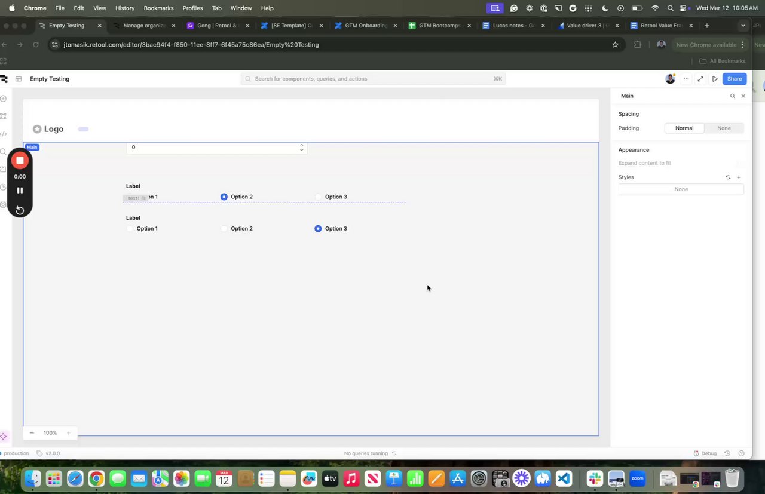Open the Styles None dropdown

click(x=681, y=189)
